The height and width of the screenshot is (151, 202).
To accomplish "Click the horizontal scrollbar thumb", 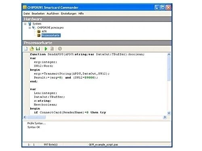I will coord(36,117).
